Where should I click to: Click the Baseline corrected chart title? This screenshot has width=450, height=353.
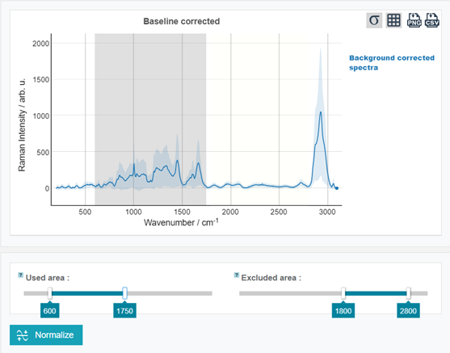pyautogui.click(x=182, y=21)
